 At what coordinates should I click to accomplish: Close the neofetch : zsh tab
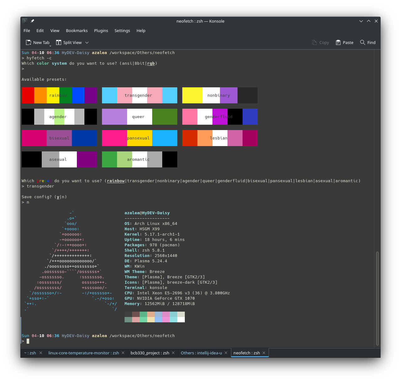click(264, 353)
